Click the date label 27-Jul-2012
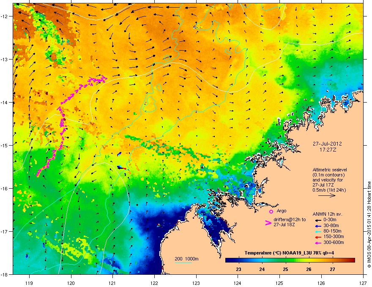372x287 pixels. click(x=327, y=144)
